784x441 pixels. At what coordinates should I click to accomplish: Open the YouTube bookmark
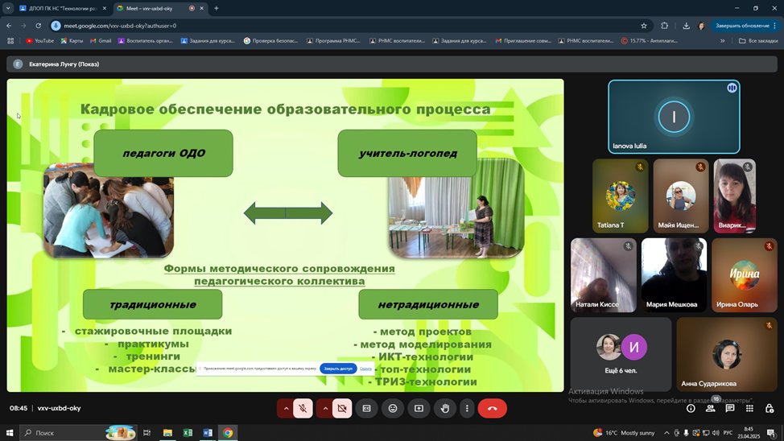(x=39, y=41)
